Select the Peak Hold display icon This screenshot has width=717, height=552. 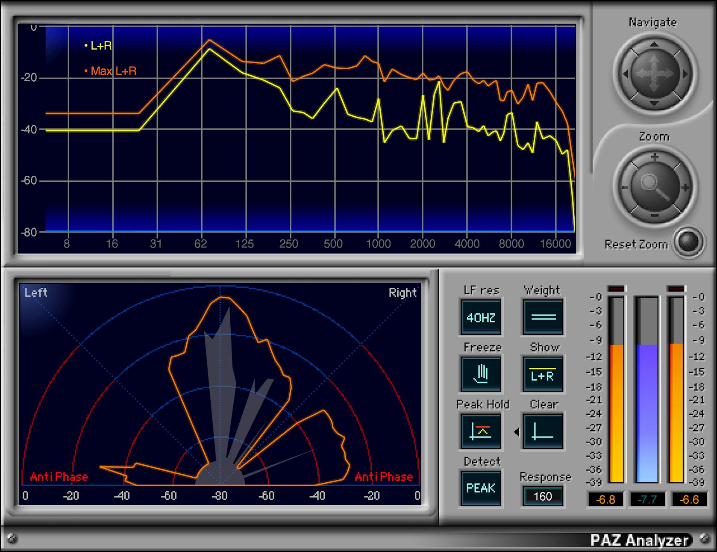[480, 431]
